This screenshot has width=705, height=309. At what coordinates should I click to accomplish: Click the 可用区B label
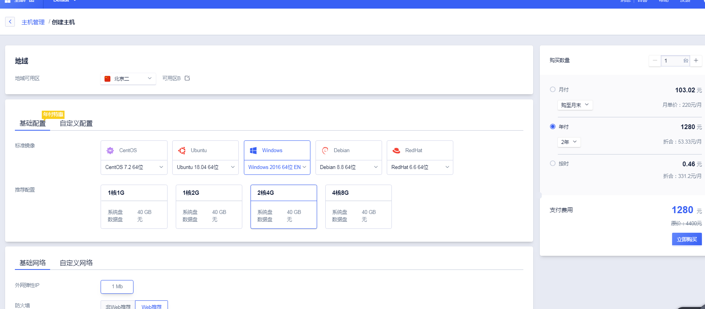tap(171, 78)
